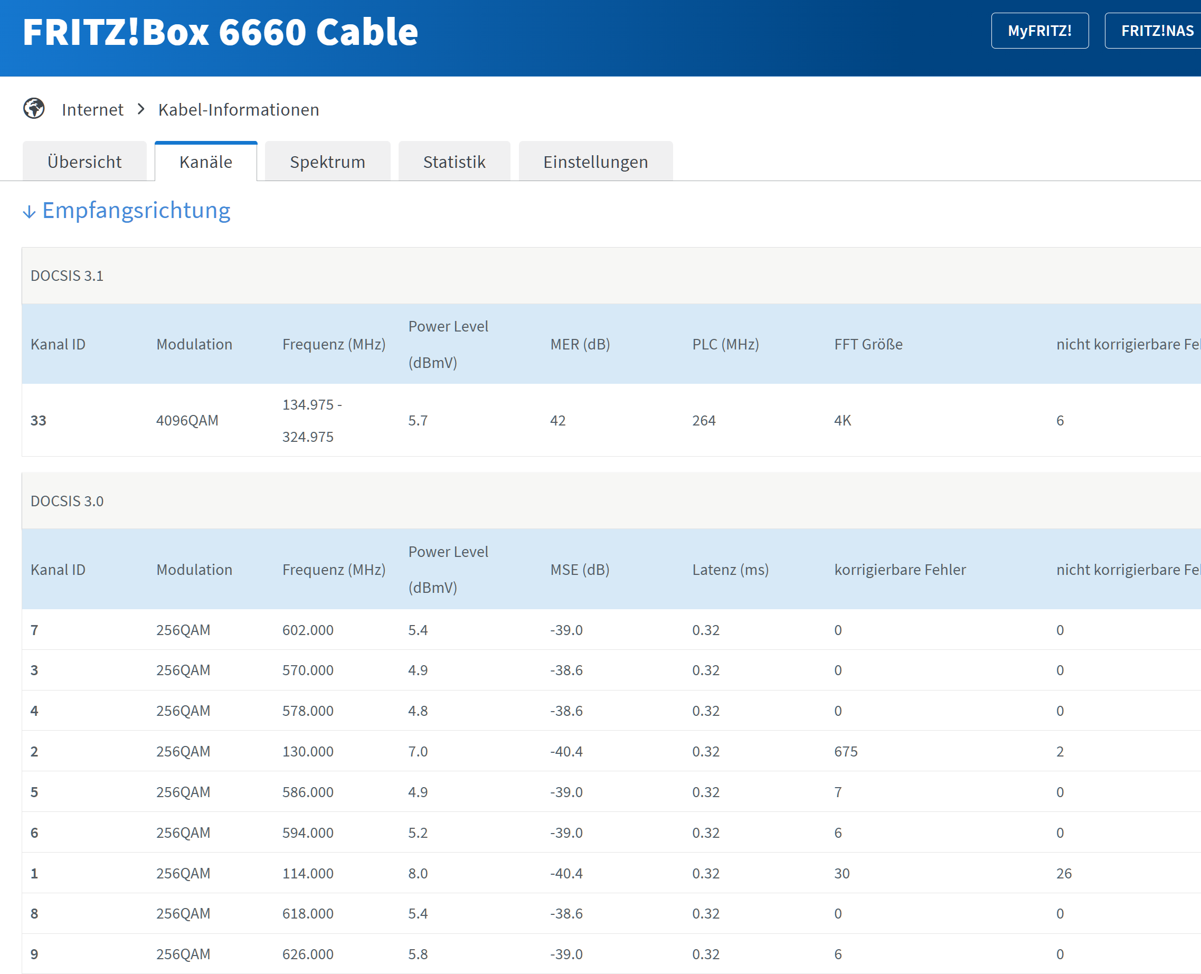Viewport: 1201px width, 974px height.
Task: Select the 4096QAM modulation cell
Action: [187, 420]
